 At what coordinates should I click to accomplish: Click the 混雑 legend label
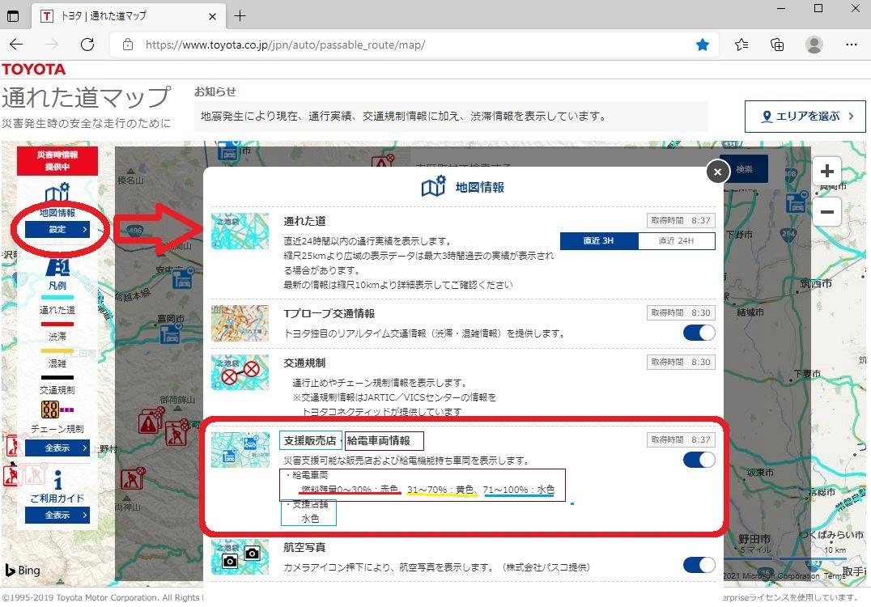[x=57, y=363]
